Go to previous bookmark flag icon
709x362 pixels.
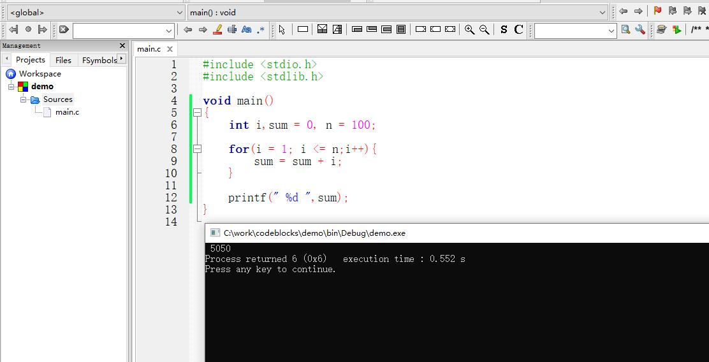pyautogui.click(x=673, y=11)
